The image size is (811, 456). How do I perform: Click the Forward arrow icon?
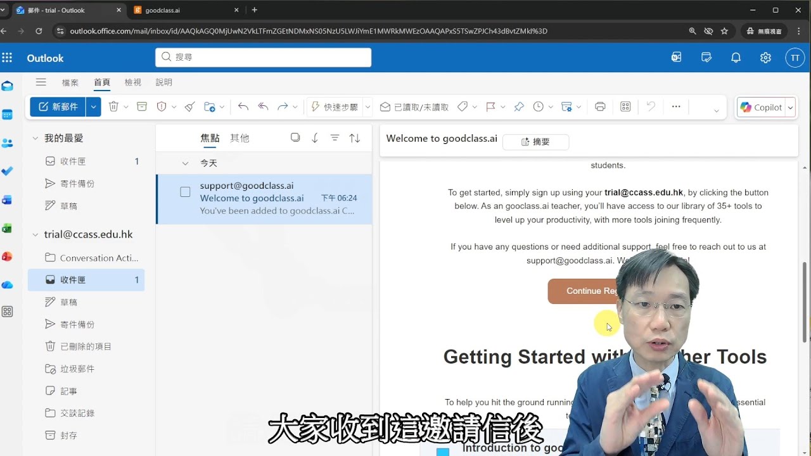[x=283, y=107]
